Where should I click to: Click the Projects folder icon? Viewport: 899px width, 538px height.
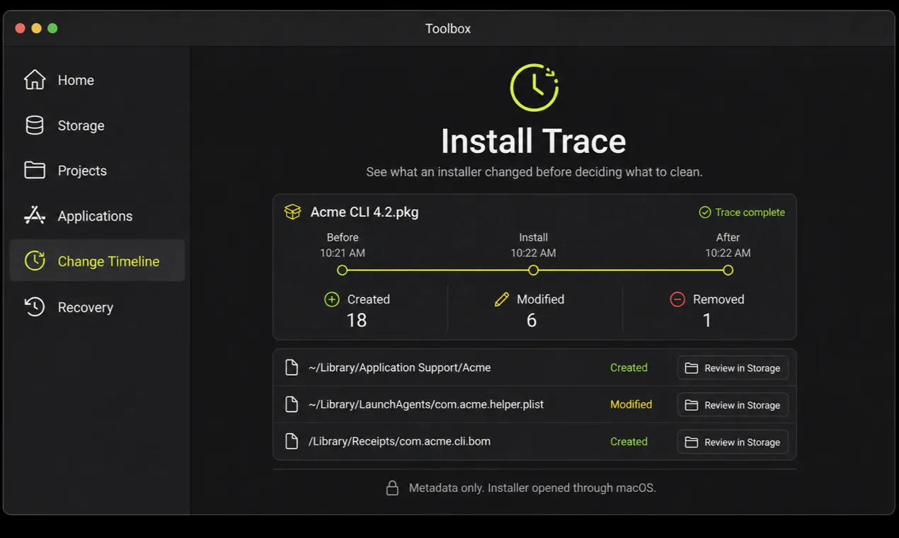tap(35, 171)
